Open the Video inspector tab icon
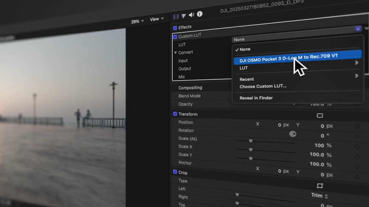This screenshot has height=207, width=369. pyautogui.click(x=176, y=17)
